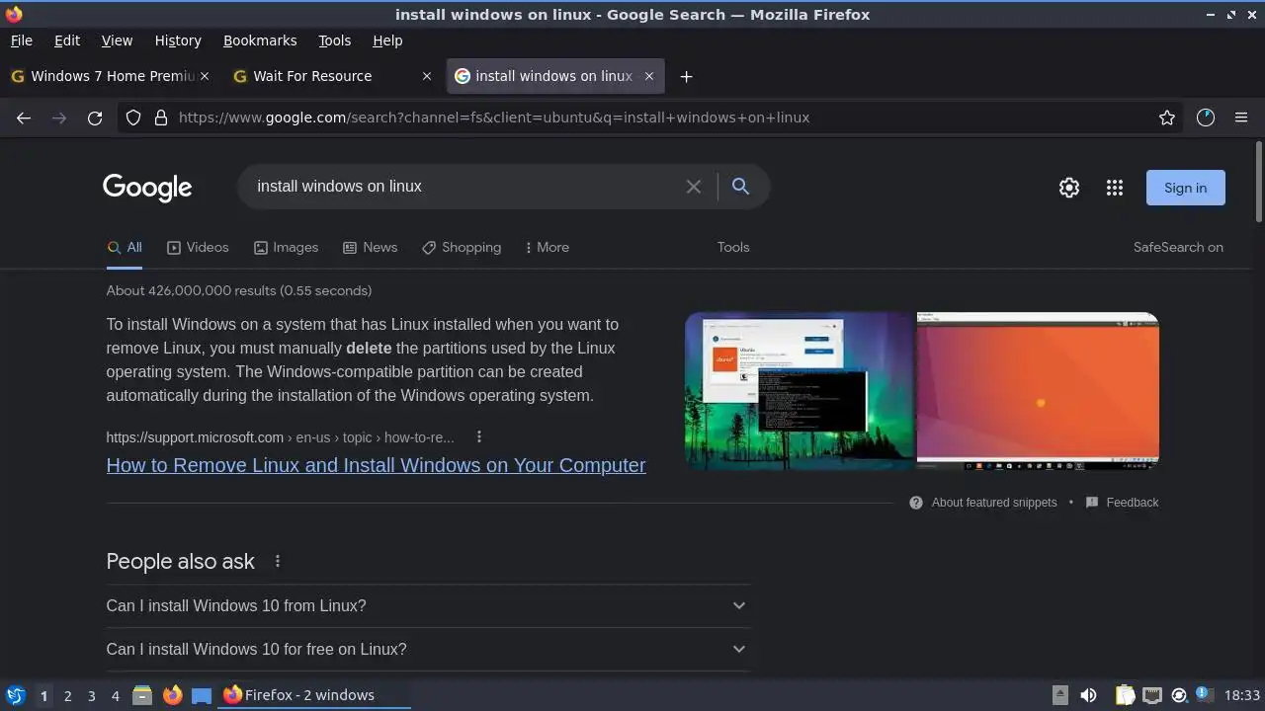
Task: Click the page vertical scrollbar
Action: point(1258,183)
